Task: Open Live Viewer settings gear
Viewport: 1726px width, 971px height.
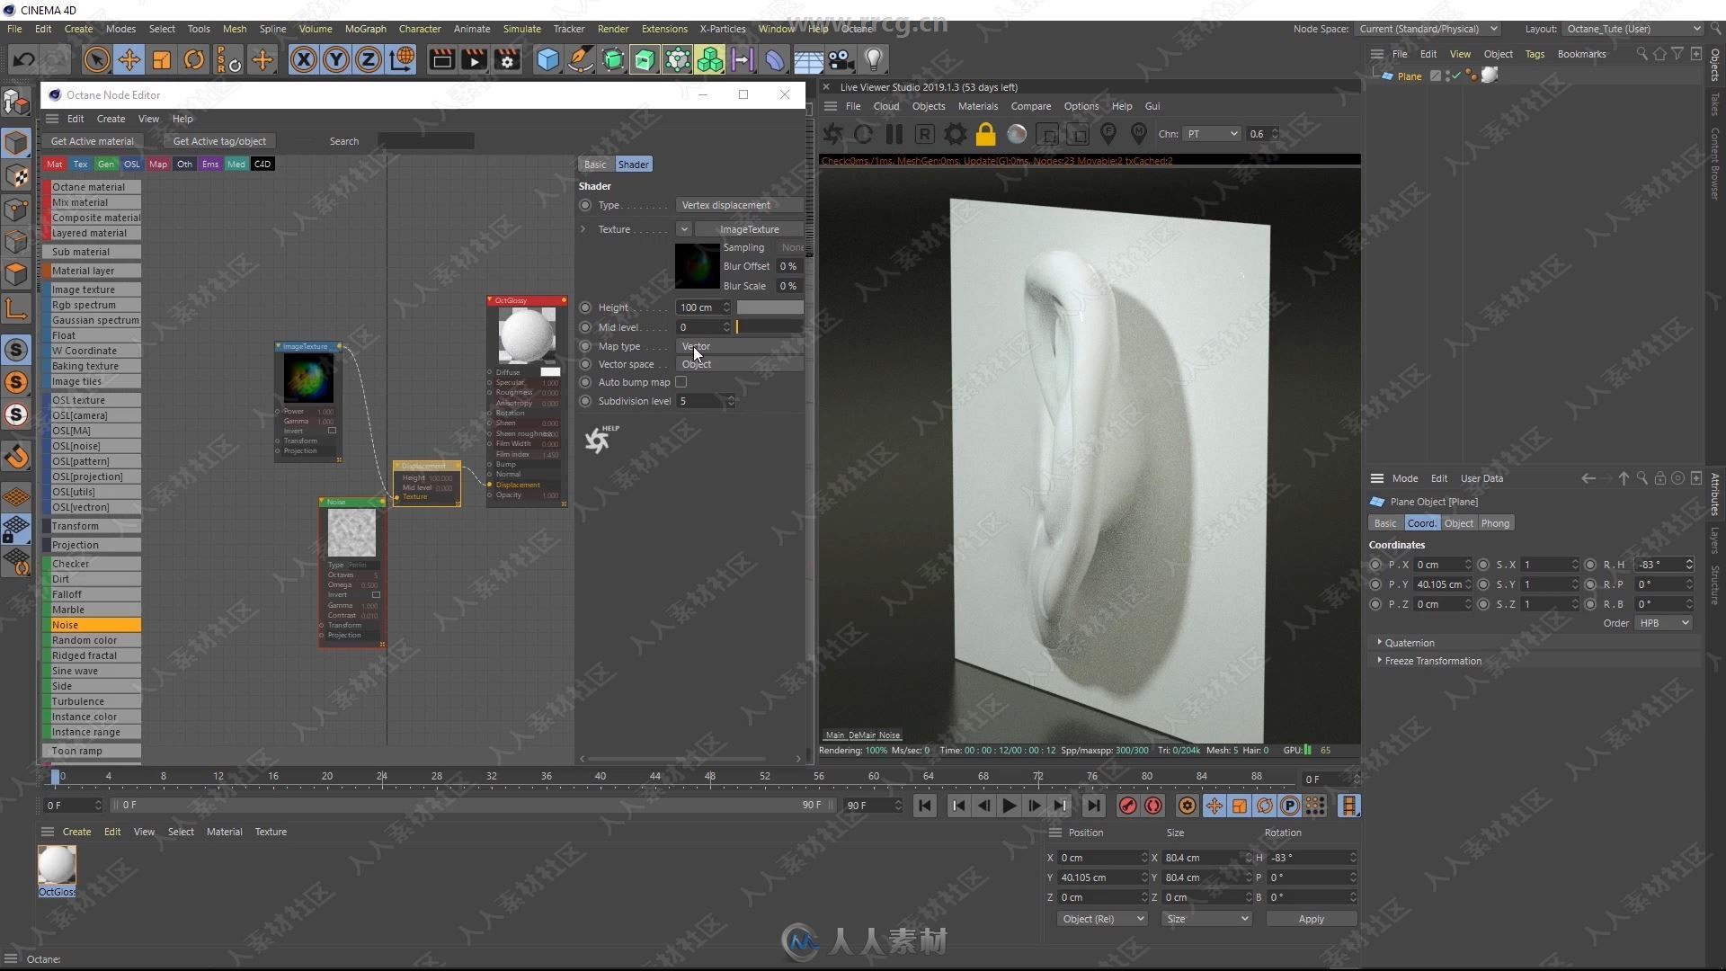Action: tap(956, 134)
